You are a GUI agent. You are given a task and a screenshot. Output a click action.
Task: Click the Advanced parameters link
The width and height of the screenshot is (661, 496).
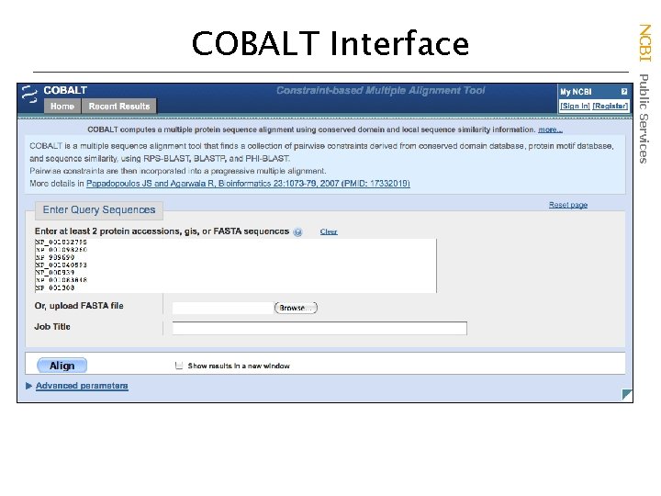tap(82, 386)
